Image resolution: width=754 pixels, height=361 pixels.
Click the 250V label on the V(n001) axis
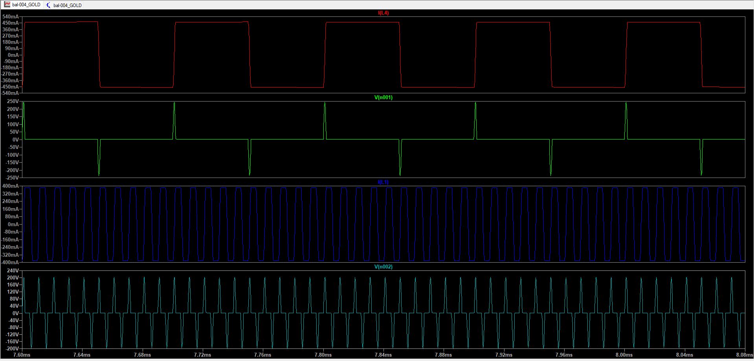tap(13, 102)
